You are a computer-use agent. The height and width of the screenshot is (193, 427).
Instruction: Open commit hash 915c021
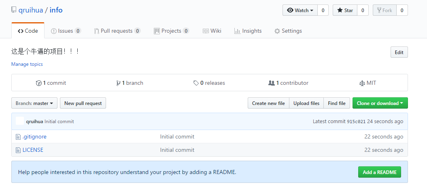[356, 122]
